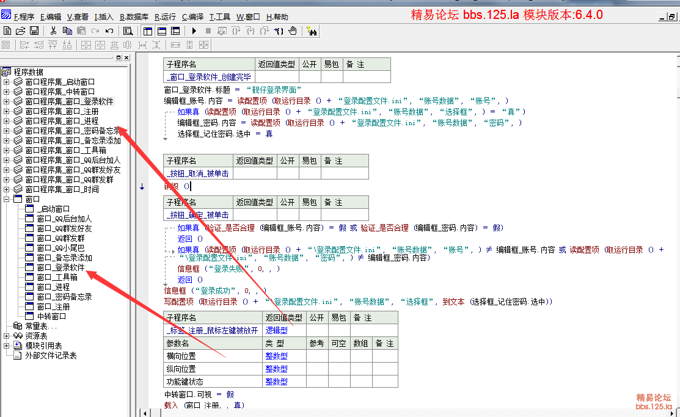Screen dimensions: 680x417
Task: Click the binoculars search icon
Action: [312, 31]
